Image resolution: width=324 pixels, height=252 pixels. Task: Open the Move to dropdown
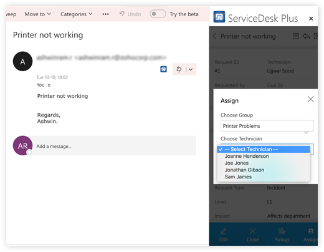point(37,14)
